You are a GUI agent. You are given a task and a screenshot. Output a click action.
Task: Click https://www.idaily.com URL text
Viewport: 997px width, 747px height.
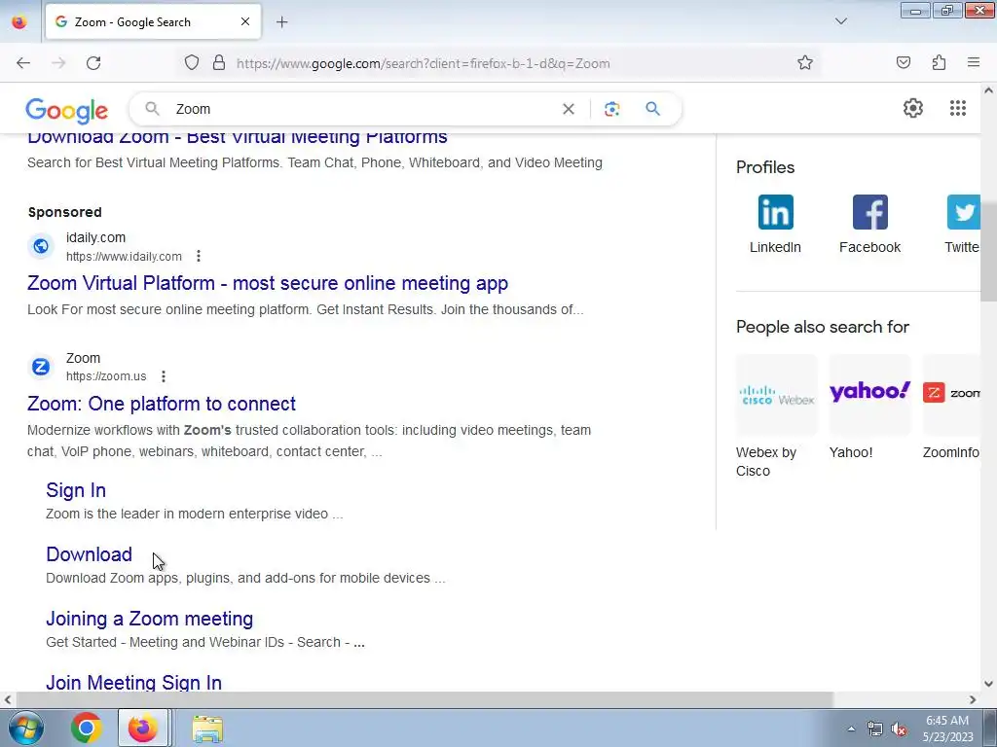[124, 257]
